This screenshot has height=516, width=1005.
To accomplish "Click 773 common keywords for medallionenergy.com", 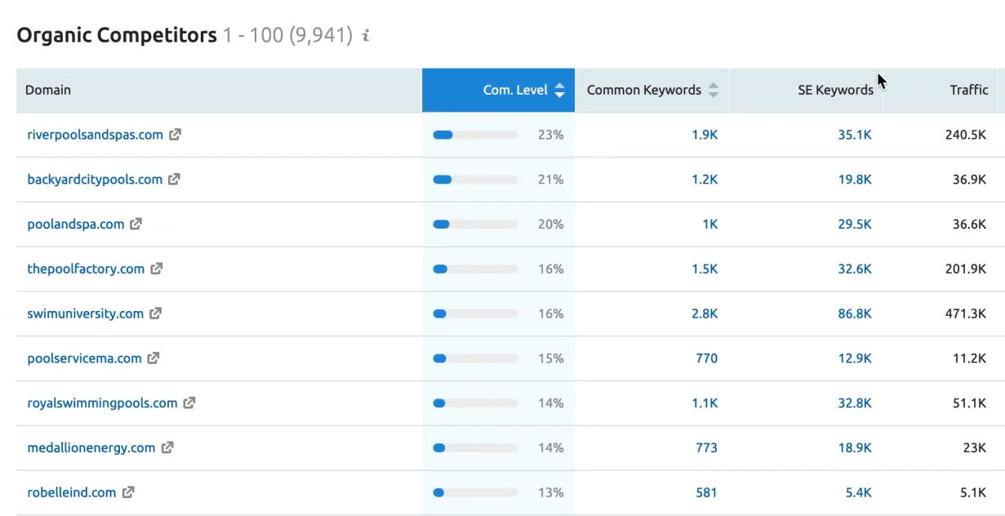I will pos(707,447).
